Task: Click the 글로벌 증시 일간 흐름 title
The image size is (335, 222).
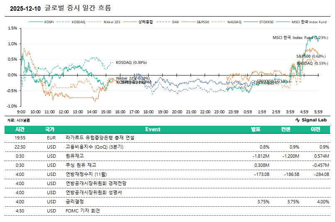Action: 78,8
